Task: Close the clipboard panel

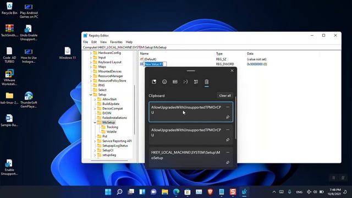Action: point(232,71)
